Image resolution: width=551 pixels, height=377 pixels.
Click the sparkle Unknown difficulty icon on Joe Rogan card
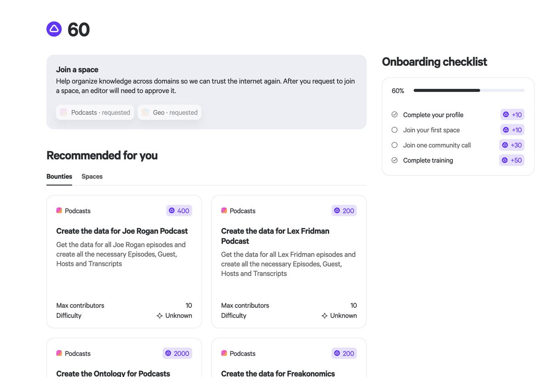(159, 316)
